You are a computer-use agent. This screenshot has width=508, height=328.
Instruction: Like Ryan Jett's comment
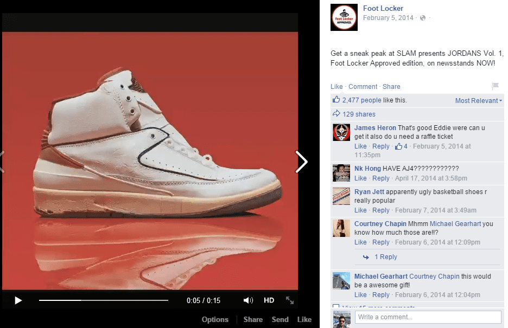[x=360, y=210]
